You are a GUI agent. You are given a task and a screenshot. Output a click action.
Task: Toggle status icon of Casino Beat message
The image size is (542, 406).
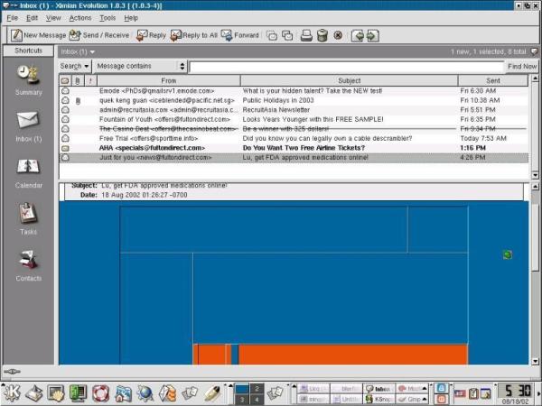65,129
